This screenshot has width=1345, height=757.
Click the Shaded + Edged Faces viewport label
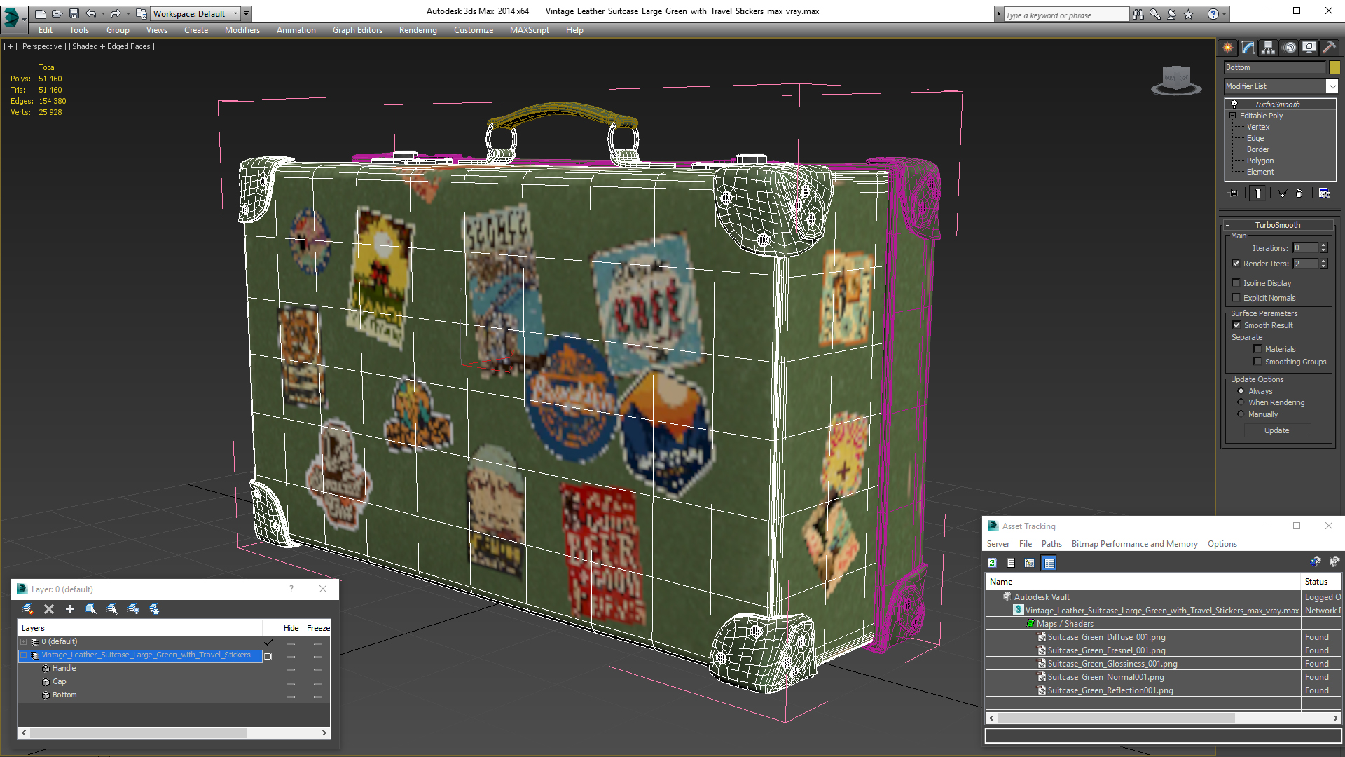pos(112,46)
